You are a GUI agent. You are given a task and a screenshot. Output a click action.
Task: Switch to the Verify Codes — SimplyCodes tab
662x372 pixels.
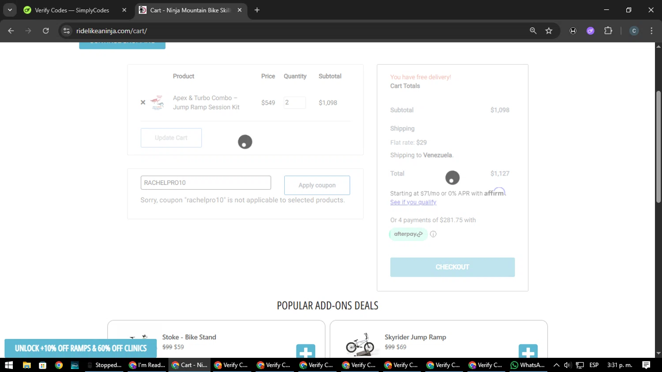click(x=72, y=10)
